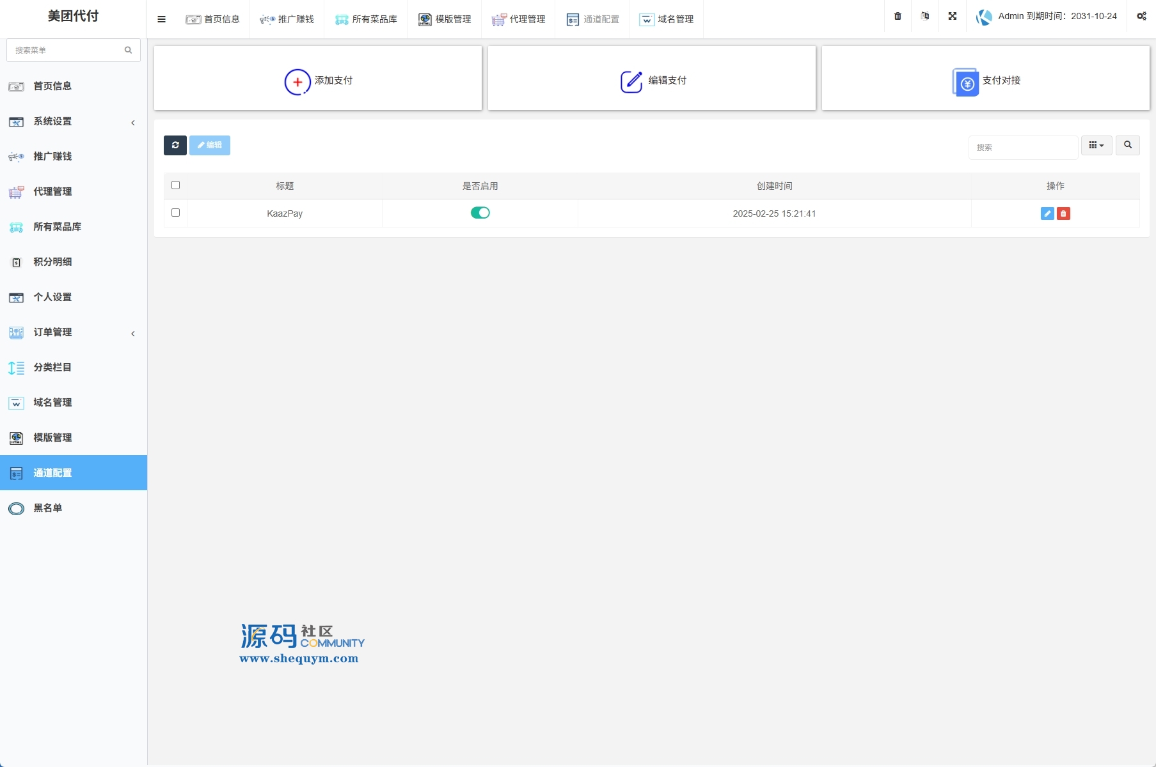1156x767 pixels.
Task: Edit KaazPay row with blue pencil icon
Action: (x=1047, y=213)
